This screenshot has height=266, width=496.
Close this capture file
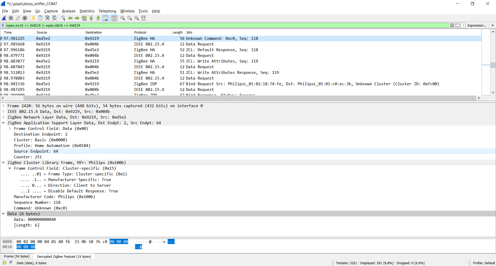(x=47, y=18)
